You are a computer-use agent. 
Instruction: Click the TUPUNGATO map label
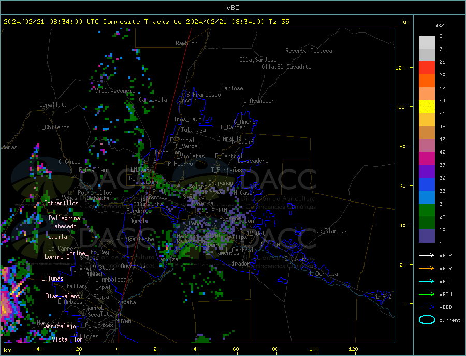pyautogui.click(x=93, y=274)
